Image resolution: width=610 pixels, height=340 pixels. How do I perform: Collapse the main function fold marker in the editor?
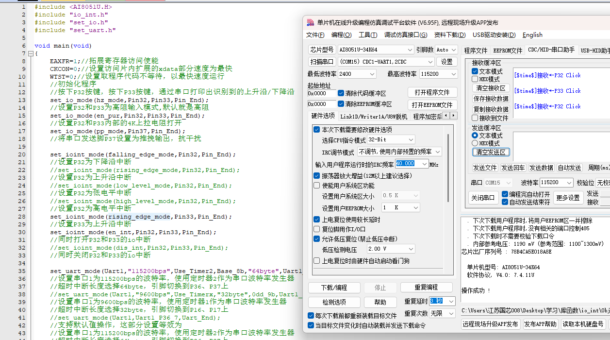tap(30, 53)
